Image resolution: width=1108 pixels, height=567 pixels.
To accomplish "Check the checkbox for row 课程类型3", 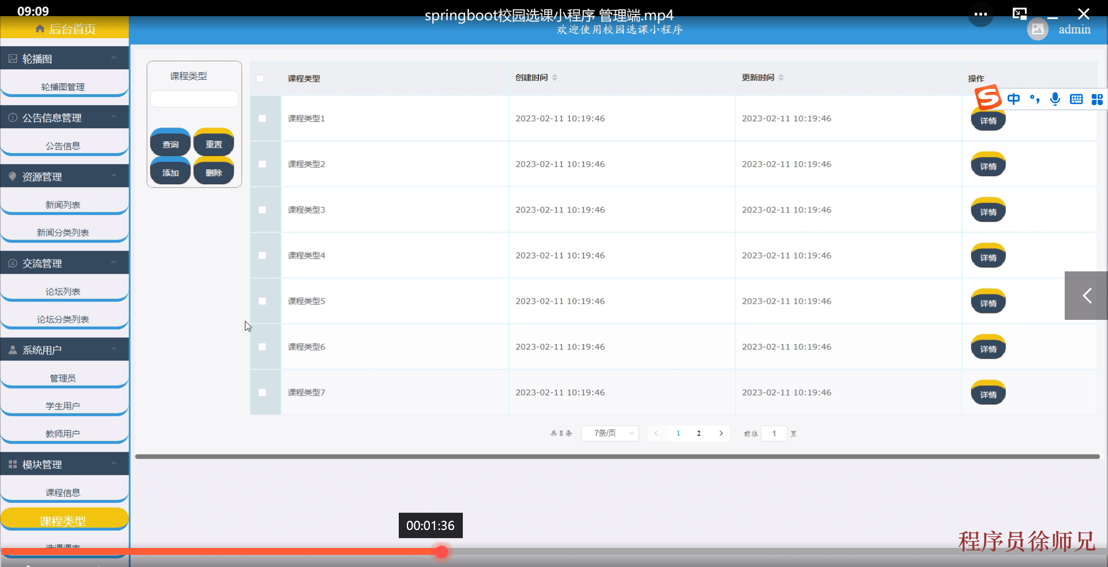I will pos(263,210).
